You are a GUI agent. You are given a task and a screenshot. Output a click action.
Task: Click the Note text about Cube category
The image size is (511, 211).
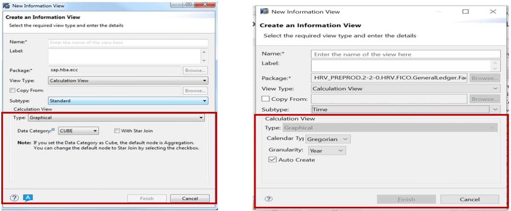click(x=108, y=145)
